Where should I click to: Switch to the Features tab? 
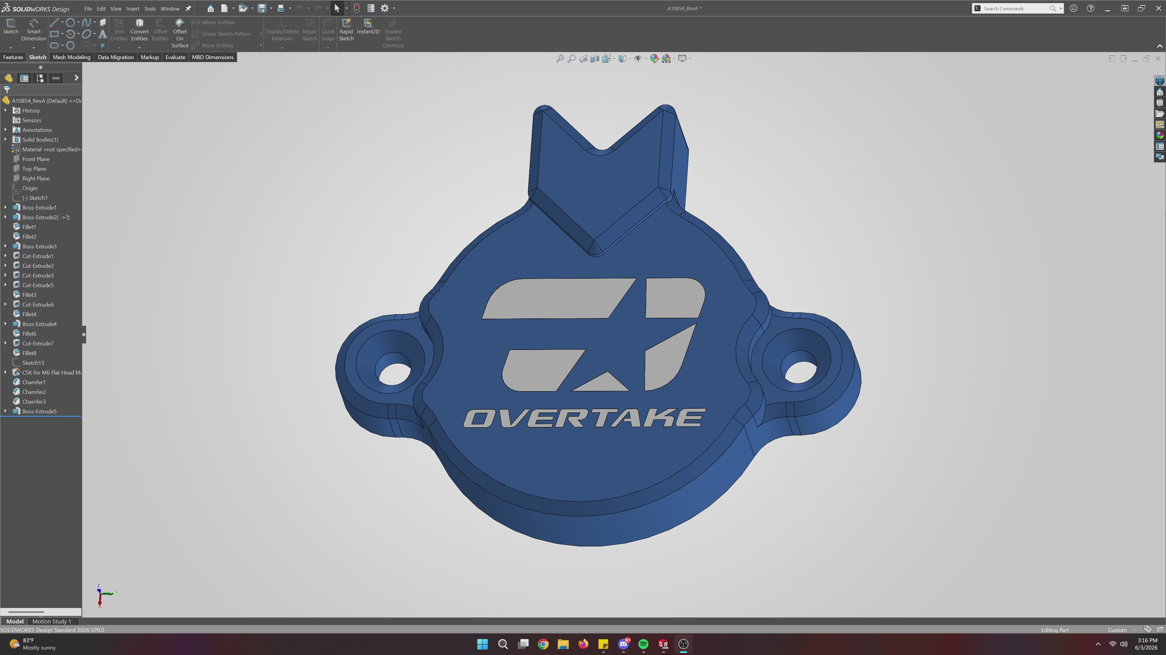[x=13, y=57]
